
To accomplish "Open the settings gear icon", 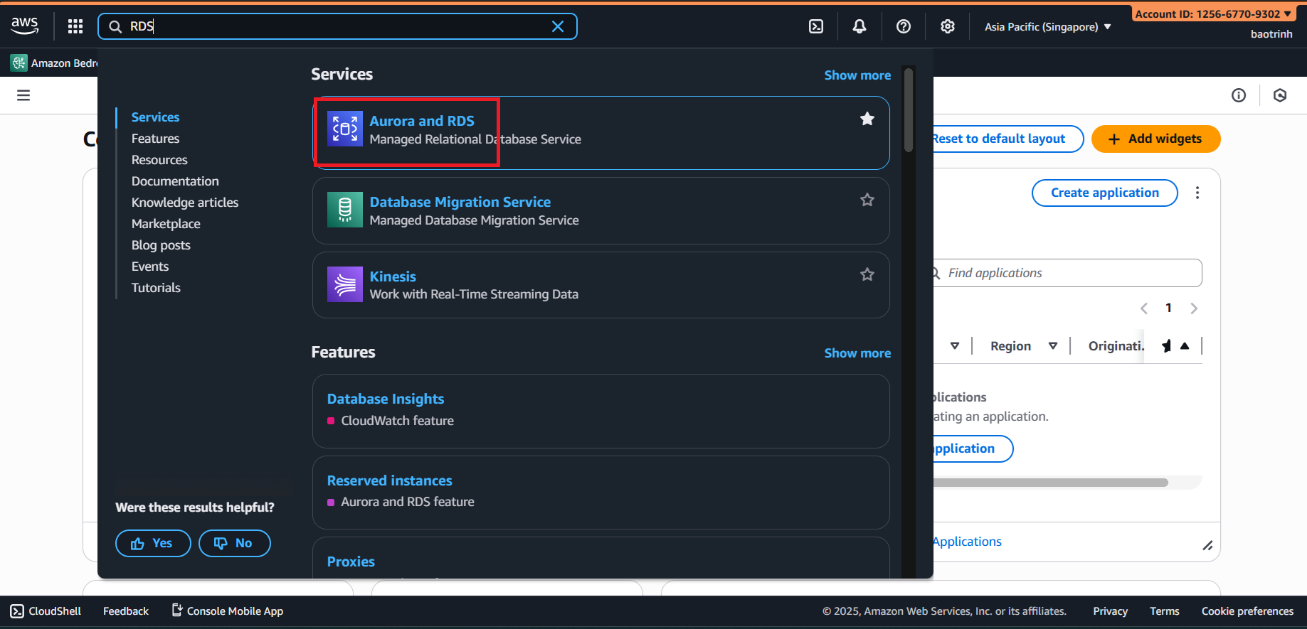I will (947, 26).
